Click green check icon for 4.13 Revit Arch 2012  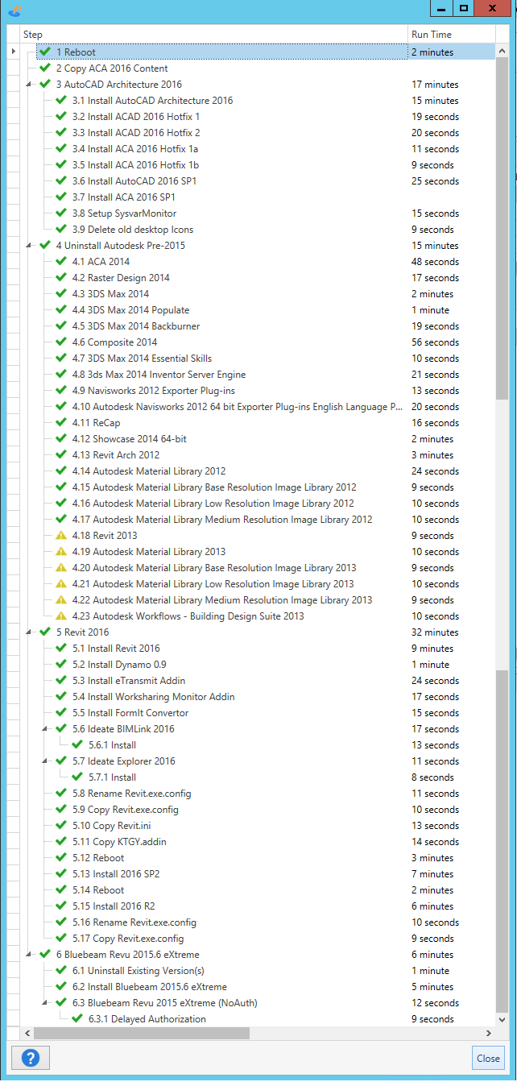[x=61, y=455]
